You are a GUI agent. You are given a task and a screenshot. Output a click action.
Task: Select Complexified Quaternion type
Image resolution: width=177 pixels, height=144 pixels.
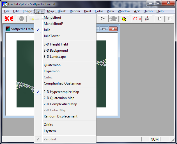[x=65, y=83]
